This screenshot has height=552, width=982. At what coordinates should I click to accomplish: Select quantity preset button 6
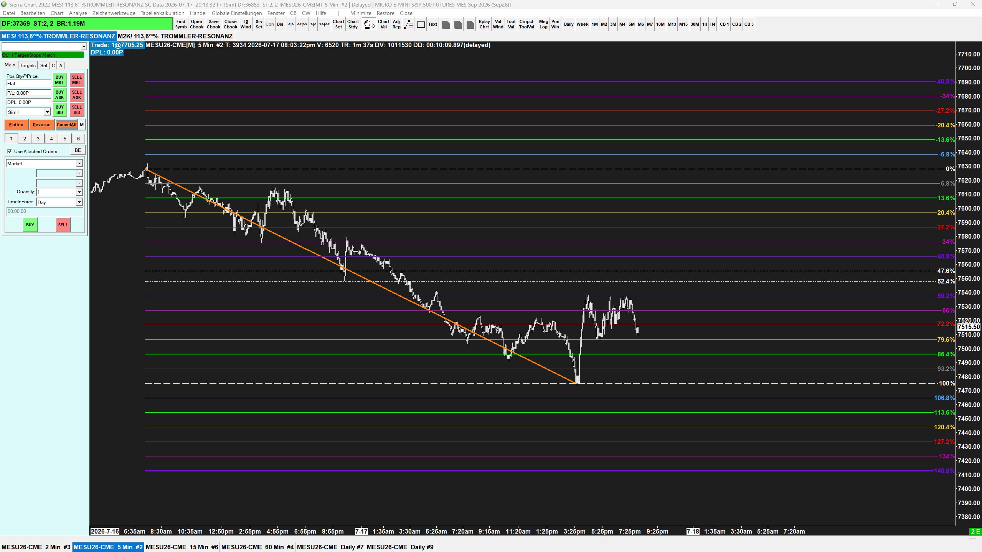point(78,138)
